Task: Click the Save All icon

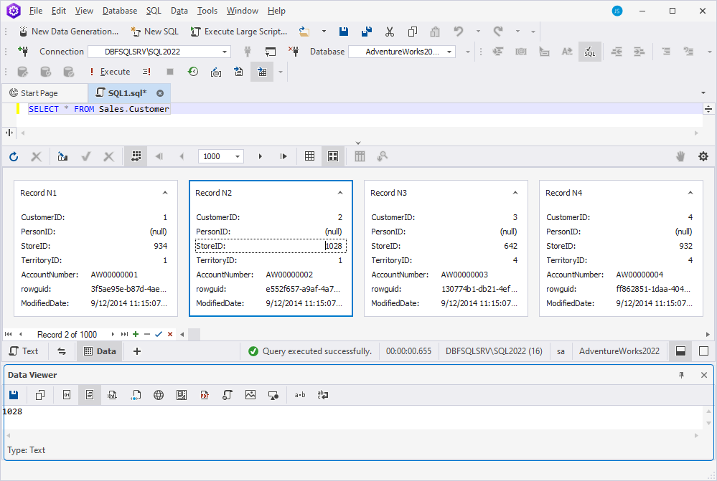Action: pos(366,32)
